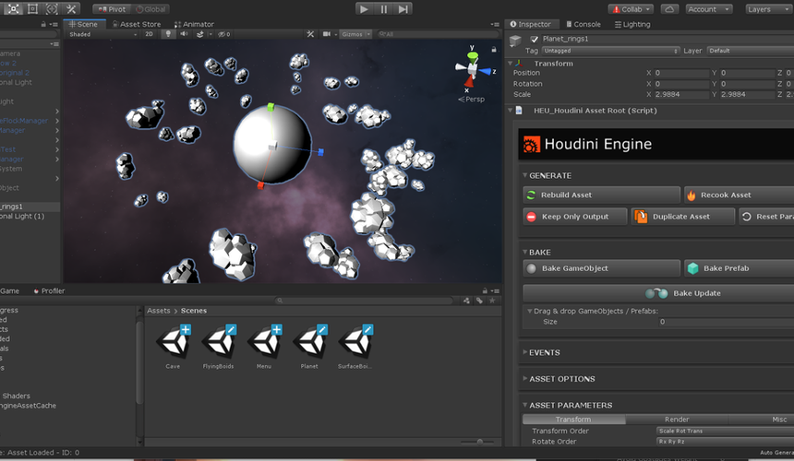Toggle scene effects layers icon
Viewport: 794px width, 461px height.
click(x=200, y=34)
